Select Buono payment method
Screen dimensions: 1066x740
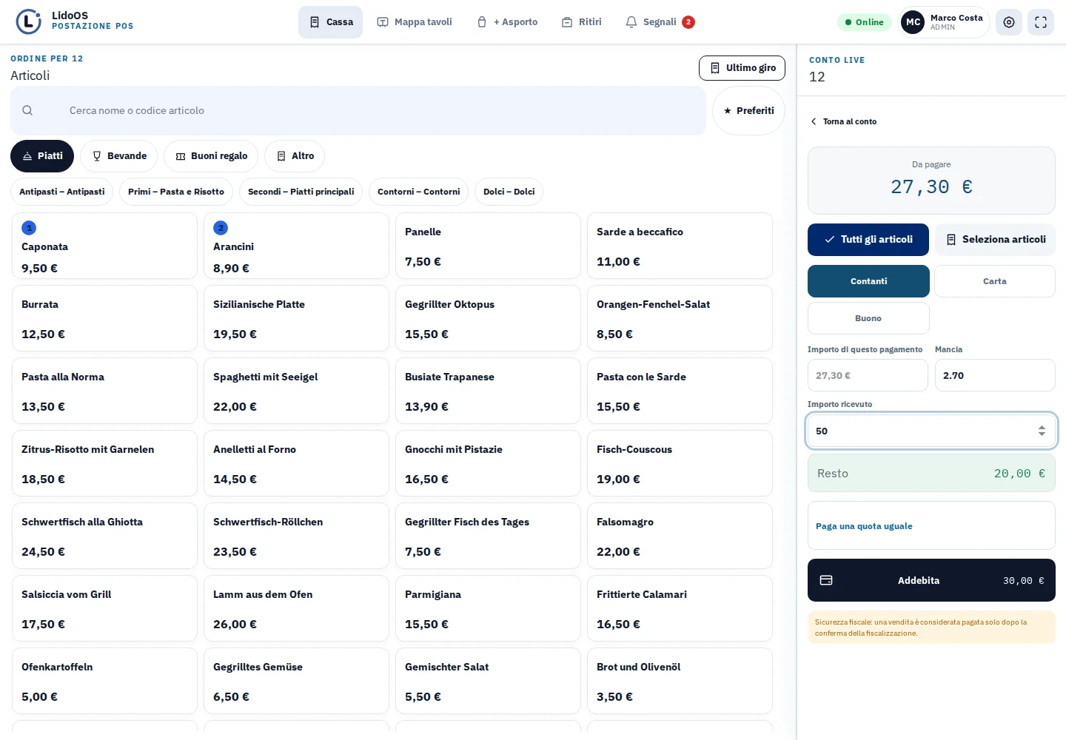tap(868, 318)
